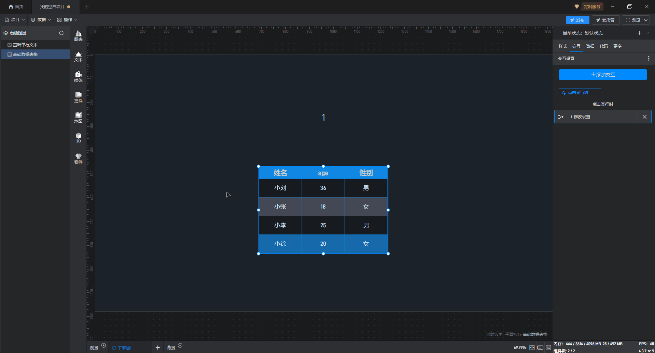Open the 控件 controls component library
Image resolution: width=655 pixels, height=353 pixels.
78,97
